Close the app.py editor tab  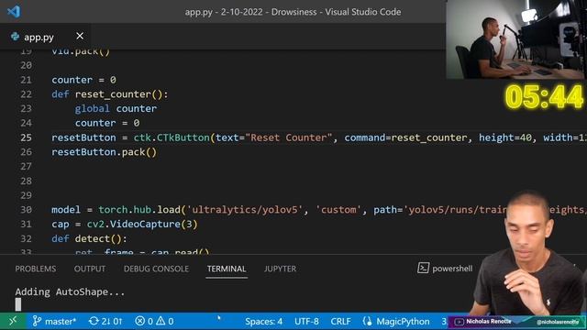click(80, 36)
